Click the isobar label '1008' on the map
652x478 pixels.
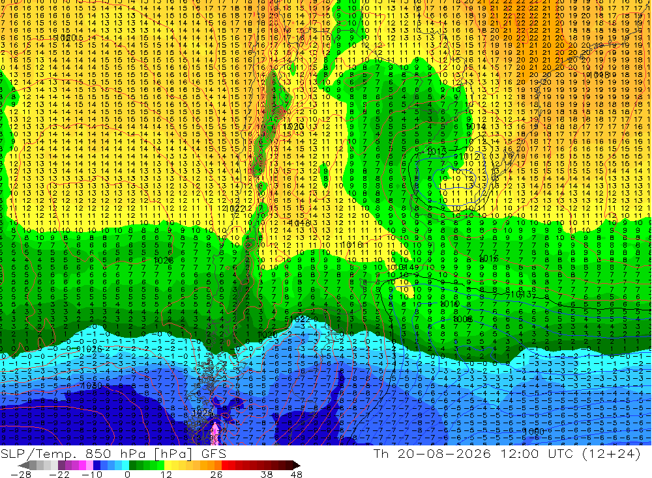point(462,319)
